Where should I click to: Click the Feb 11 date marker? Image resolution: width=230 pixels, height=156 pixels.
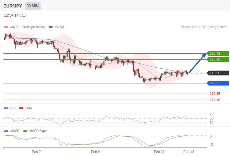(159, 152)
